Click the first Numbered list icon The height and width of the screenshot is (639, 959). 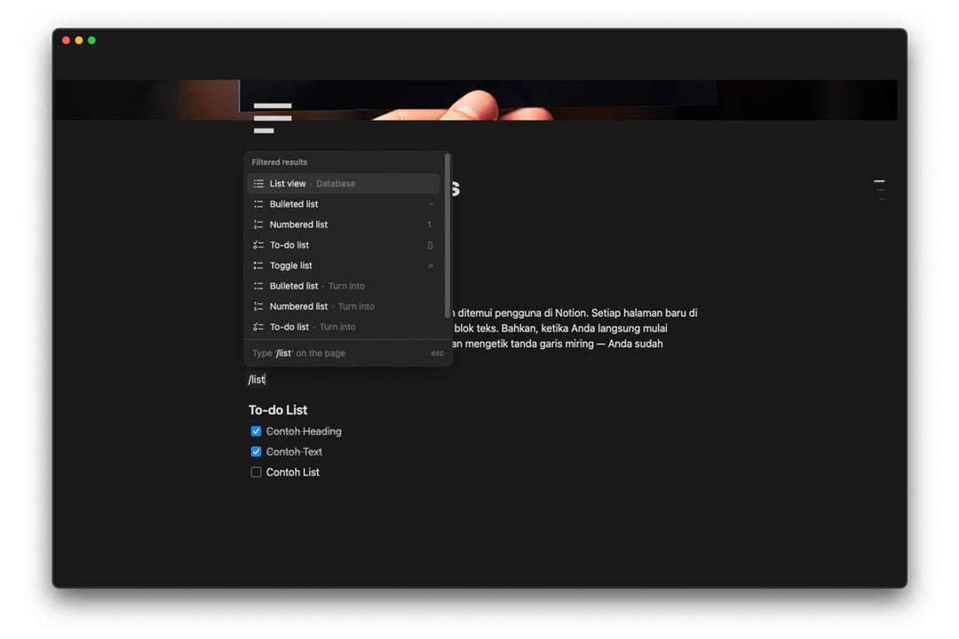tap(258, 225)
